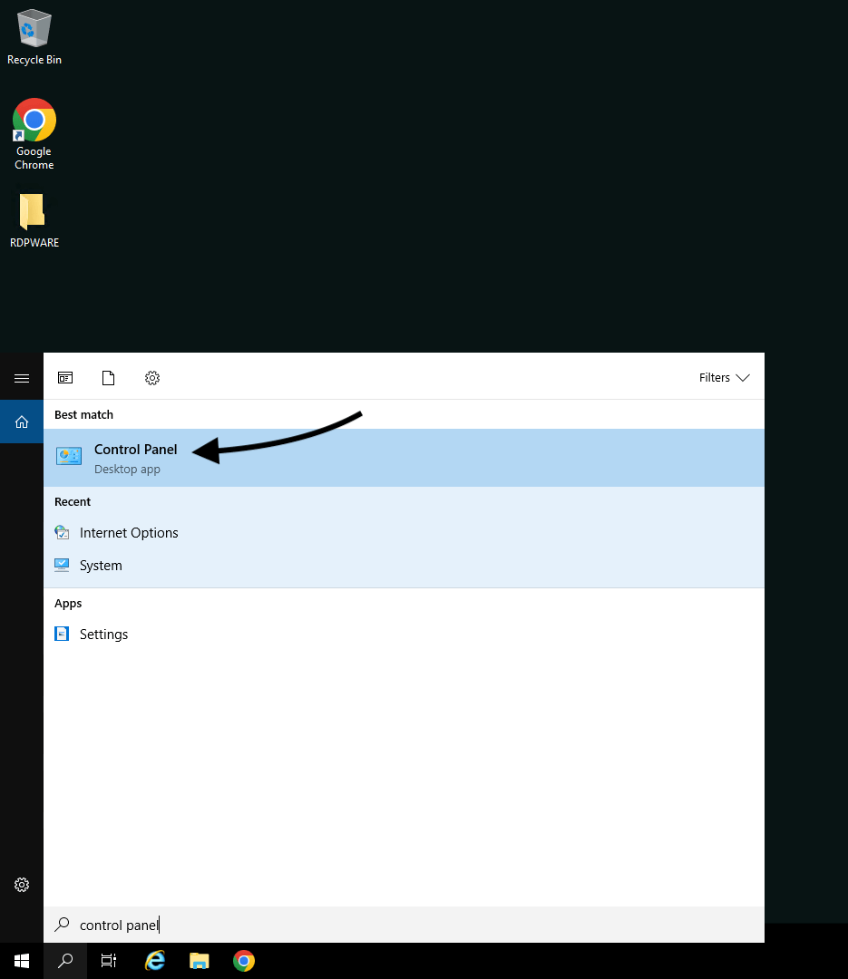Open File Explorer from taskbar
Image resolution: width=848 pixels, height=979 pixels.
click(200, 961)
